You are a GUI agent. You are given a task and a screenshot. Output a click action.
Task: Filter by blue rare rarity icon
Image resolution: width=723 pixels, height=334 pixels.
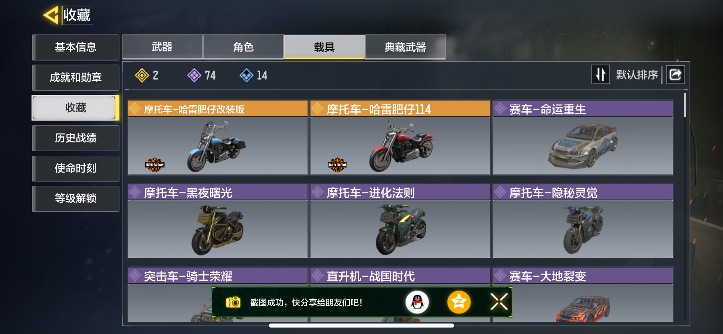247,75
